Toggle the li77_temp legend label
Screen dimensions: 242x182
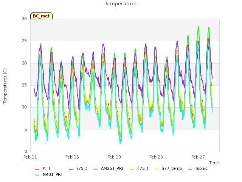(x=172, y=168)
